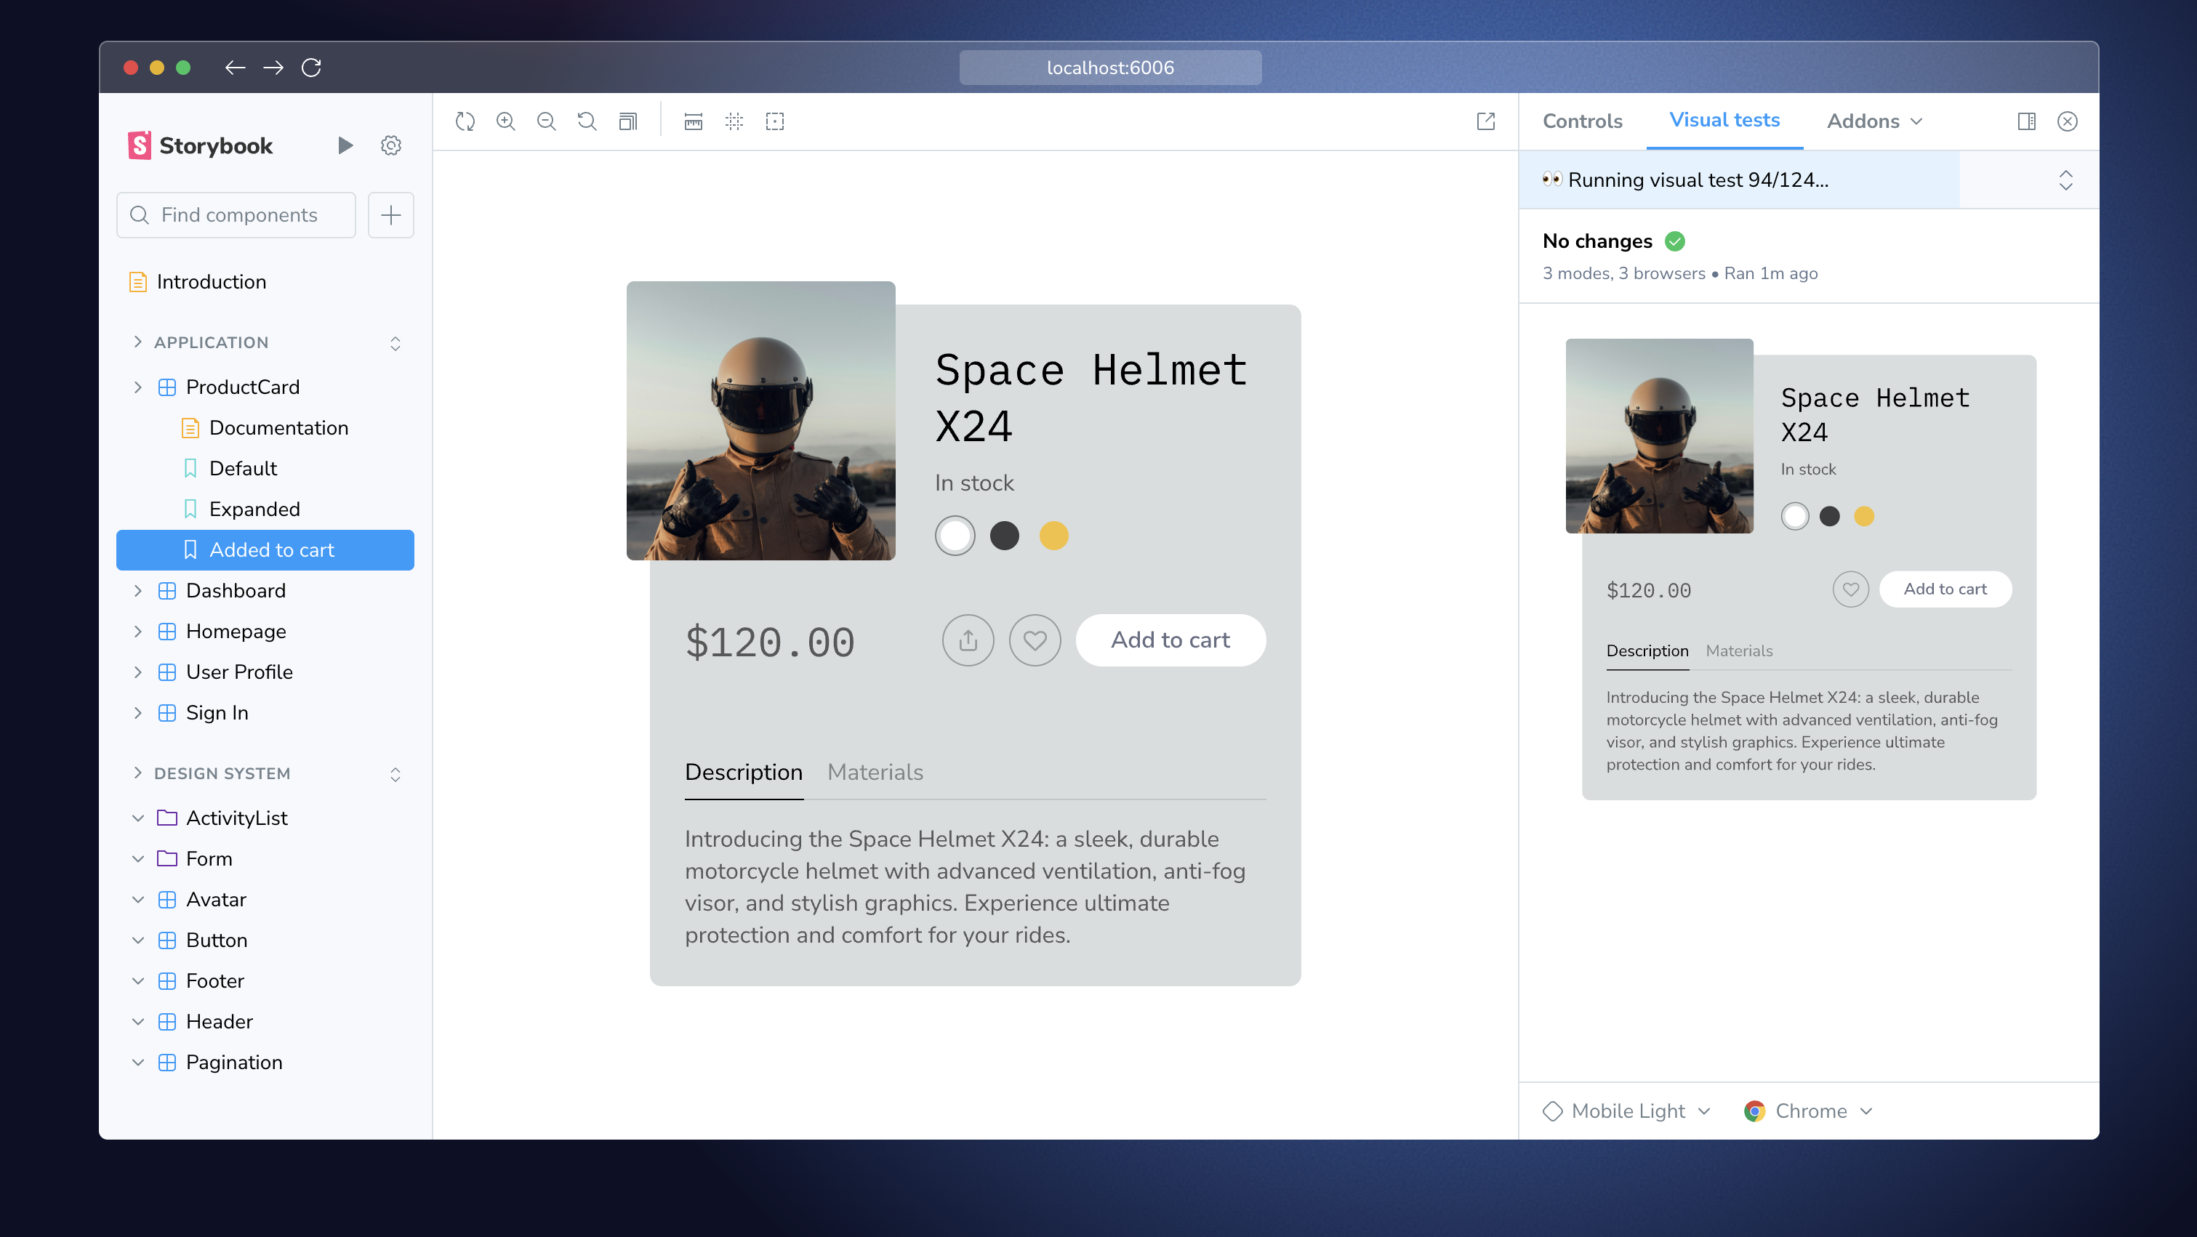Click the zoom in toolbar icon
The width and height of the screenshot is (2197, 1237).
tap(506, 121)
